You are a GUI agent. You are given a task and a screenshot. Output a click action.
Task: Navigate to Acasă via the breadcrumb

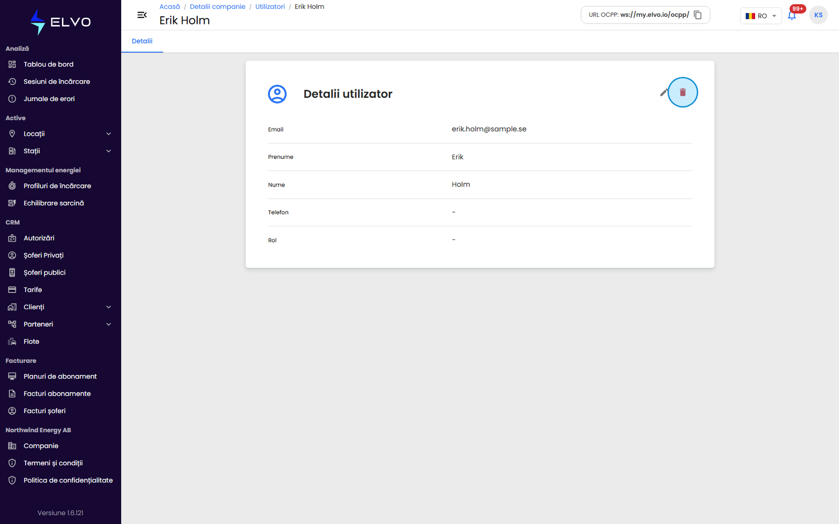169,7
